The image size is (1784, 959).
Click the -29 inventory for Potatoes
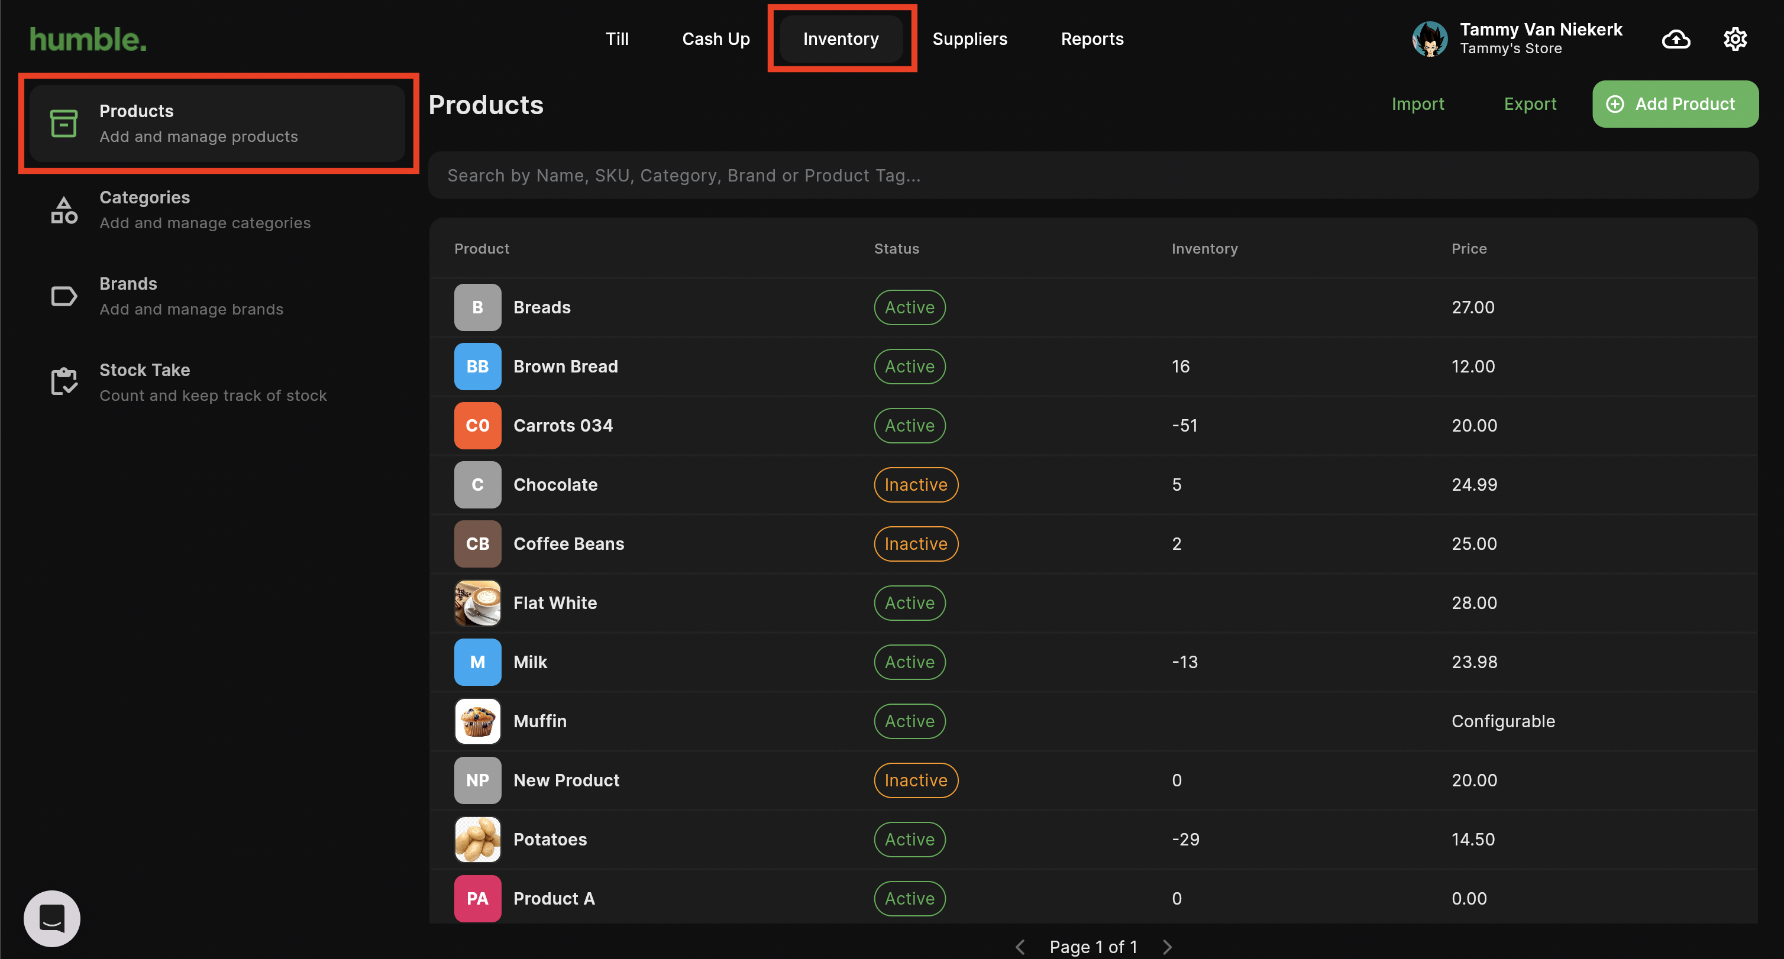[x=1185, y=839]
